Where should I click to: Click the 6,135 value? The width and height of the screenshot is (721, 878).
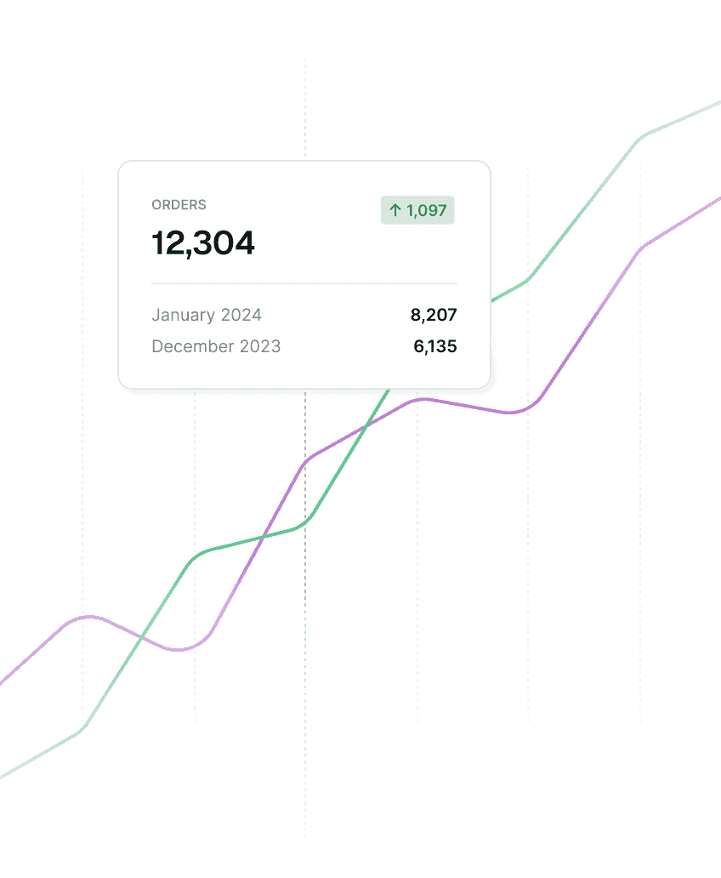coord(435,346)
